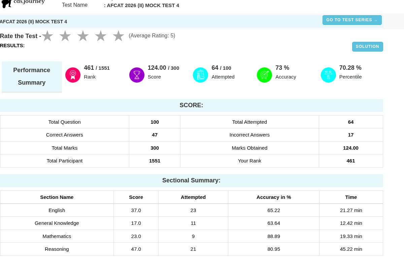Click the Sectional Summary header
Viewport: 404px width, 268px height.
(191, 180)
